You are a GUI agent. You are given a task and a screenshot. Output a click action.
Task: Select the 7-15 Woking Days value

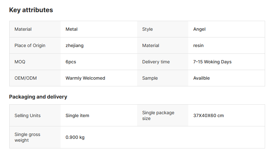click(212, 62)
